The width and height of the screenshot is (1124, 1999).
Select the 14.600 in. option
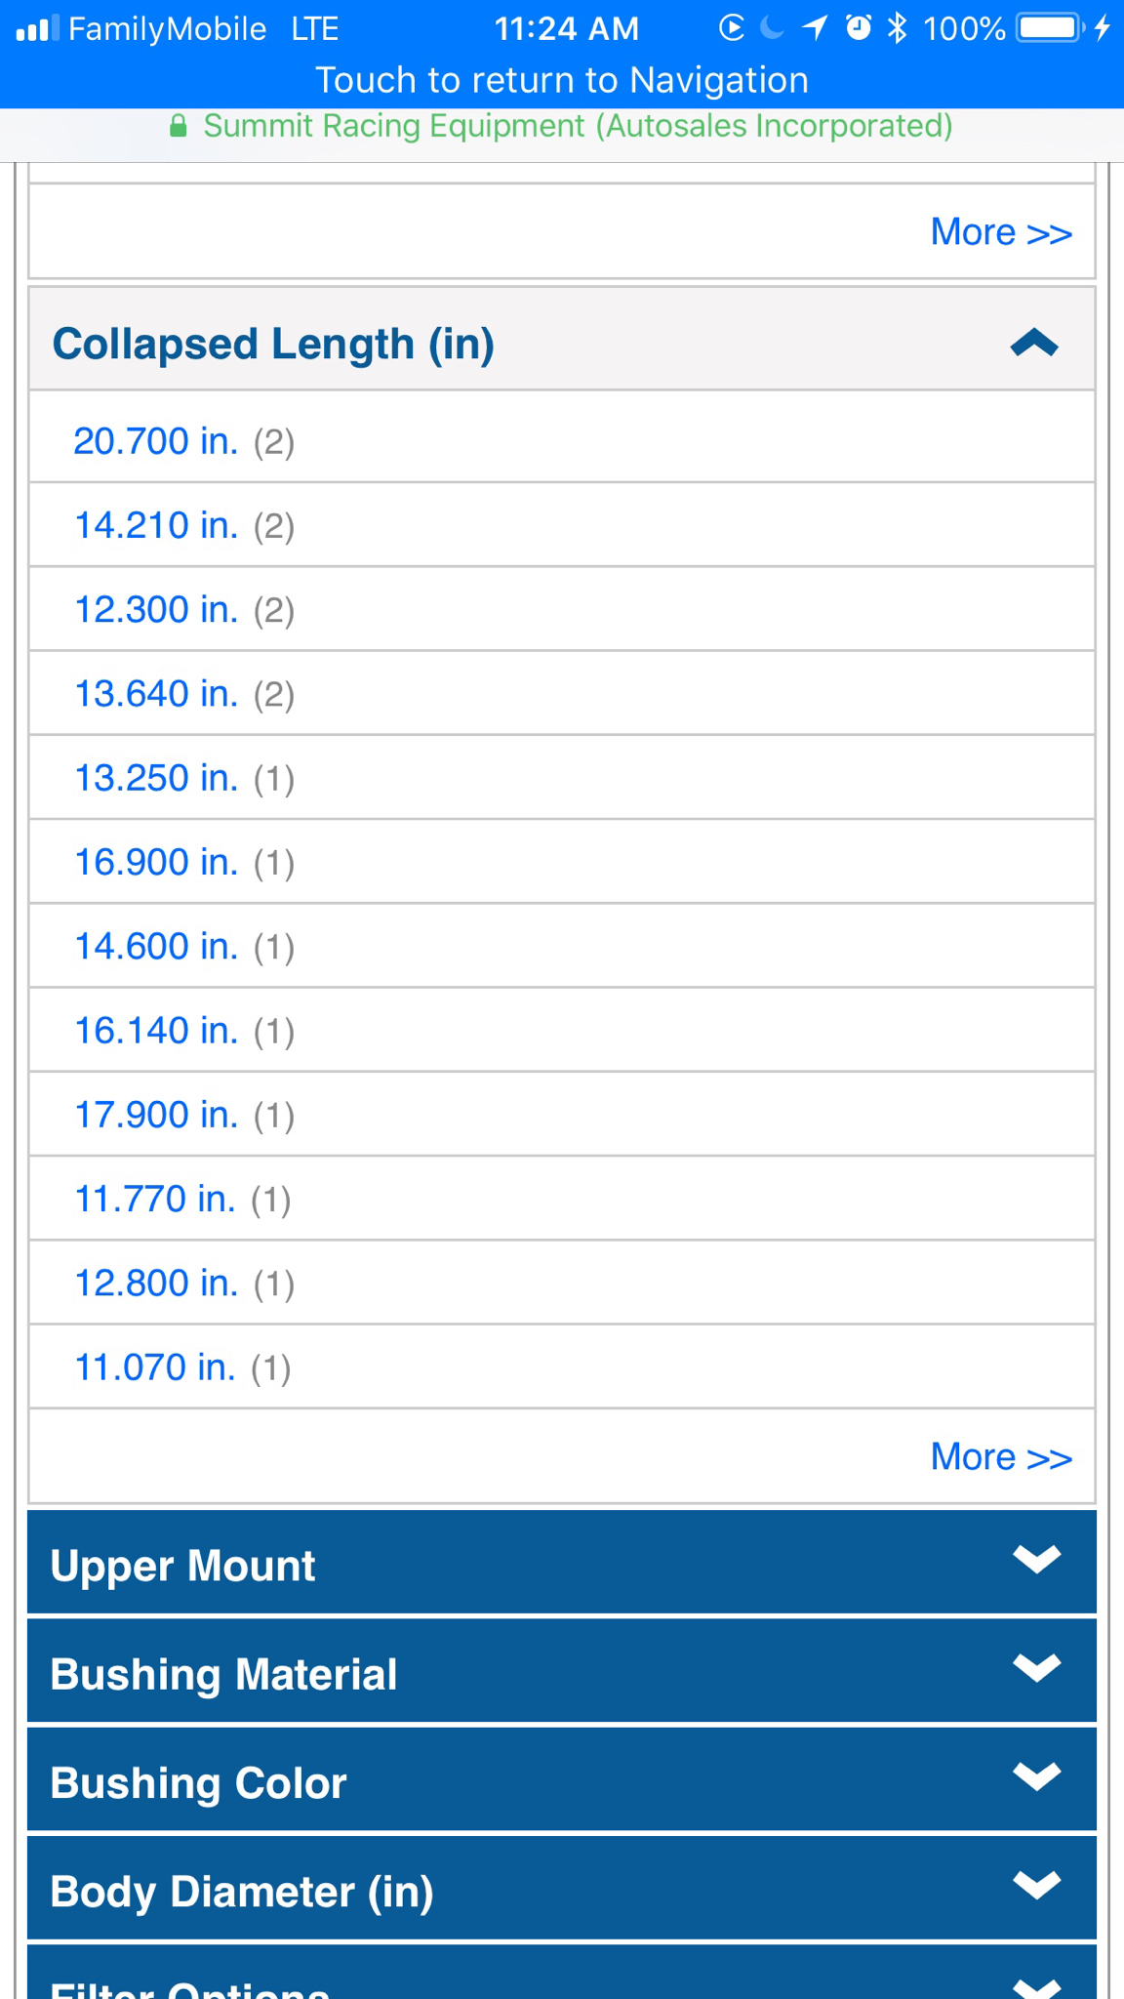(156, 946)
